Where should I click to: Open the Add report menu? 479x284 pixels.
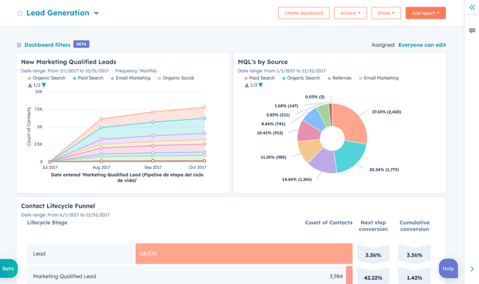[425, 13]
